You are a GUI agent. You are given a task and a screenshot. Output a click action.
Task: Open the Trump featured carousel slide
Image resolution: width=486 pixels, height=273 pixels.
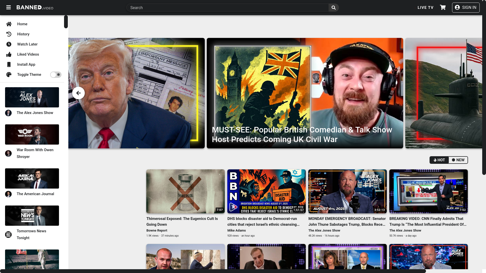(x=136, y=93)
